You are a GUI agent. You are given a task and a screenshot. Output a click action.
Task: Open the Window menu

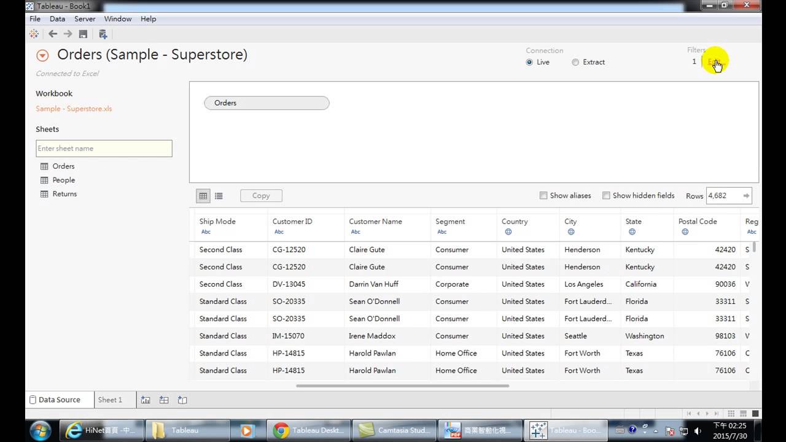coord(118,19)
